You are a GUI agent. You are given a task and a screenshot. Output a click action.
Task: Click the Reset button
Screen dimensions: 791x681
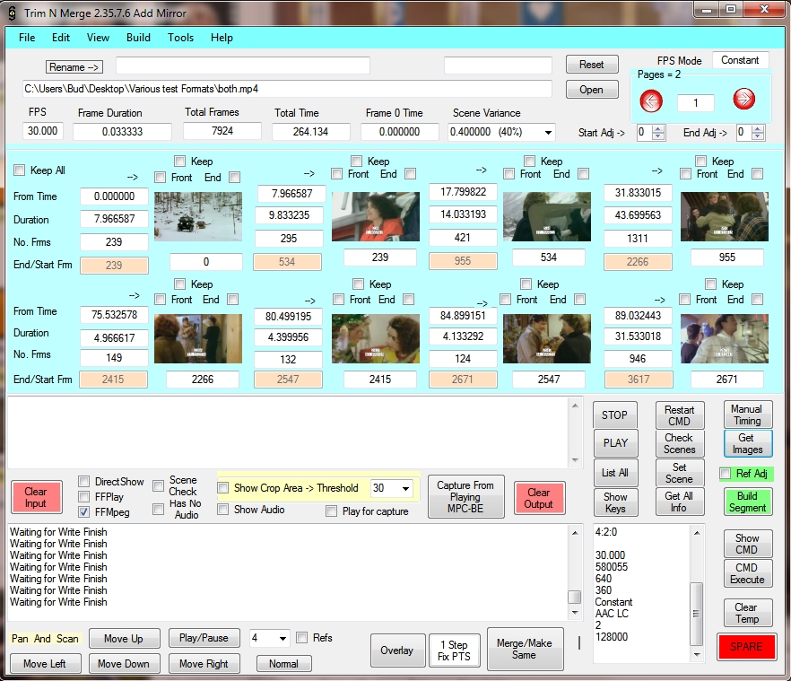pyautogui.click(x=592, y=65)
